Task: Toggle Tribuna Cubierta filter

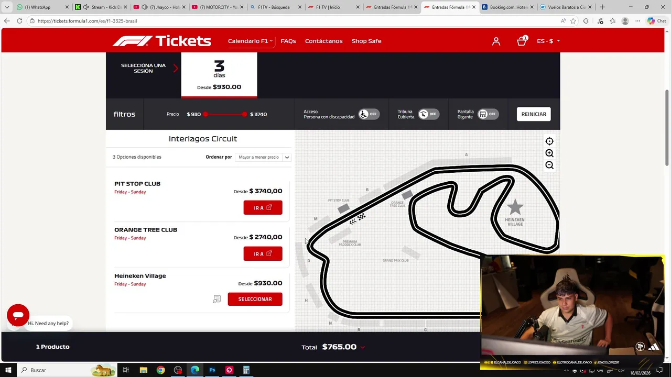Action: [429, 114]
